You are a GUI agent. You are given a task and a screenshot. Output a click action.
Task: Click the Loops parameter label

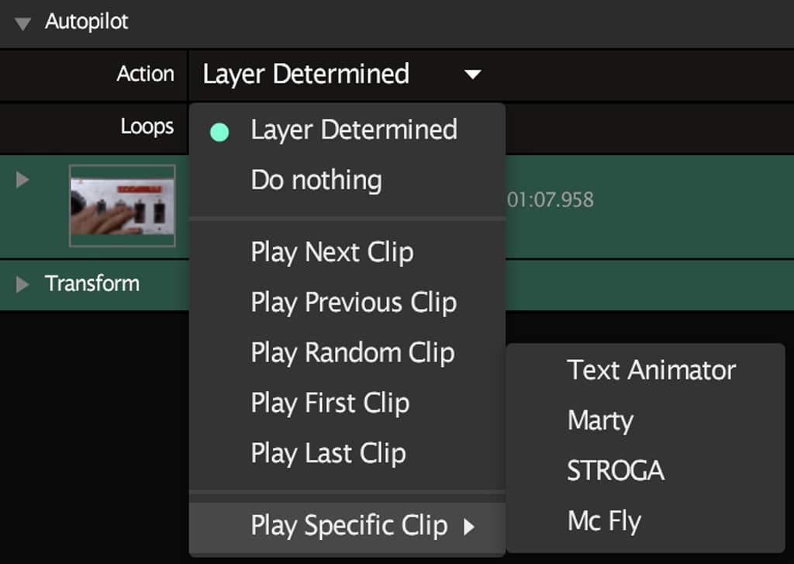pos(147,126)
